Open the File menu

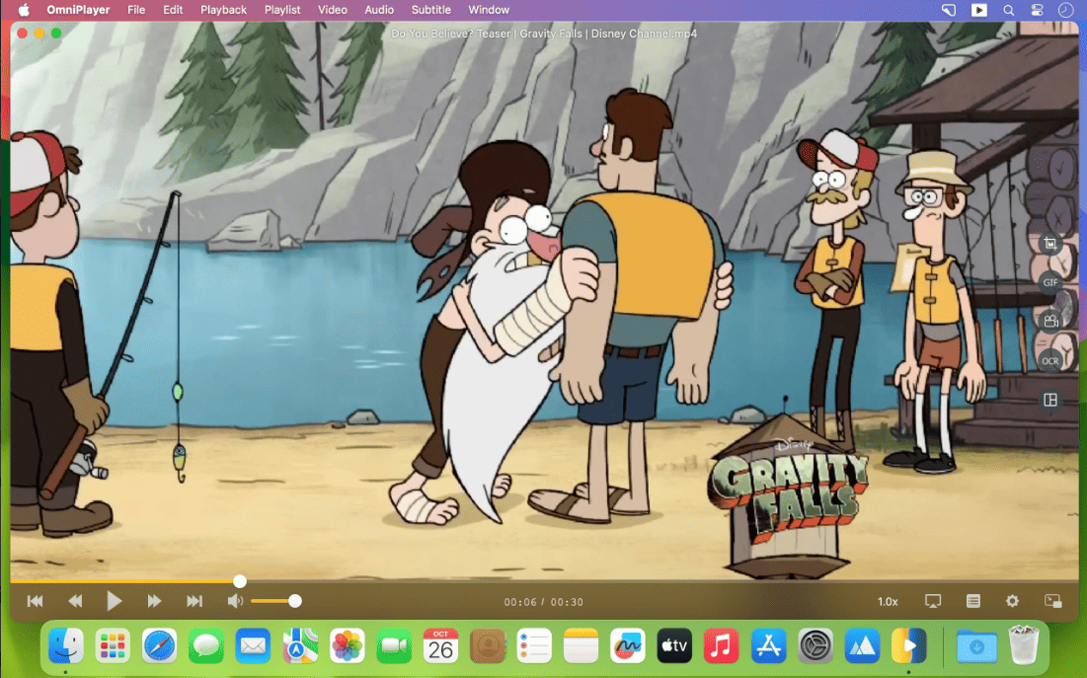(x=136, y=10)
